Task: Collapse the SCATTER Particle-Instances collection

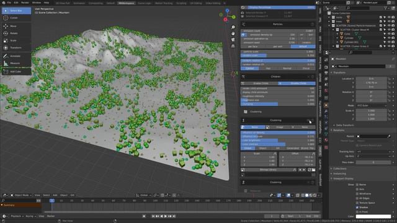Action: coord(329,25)
